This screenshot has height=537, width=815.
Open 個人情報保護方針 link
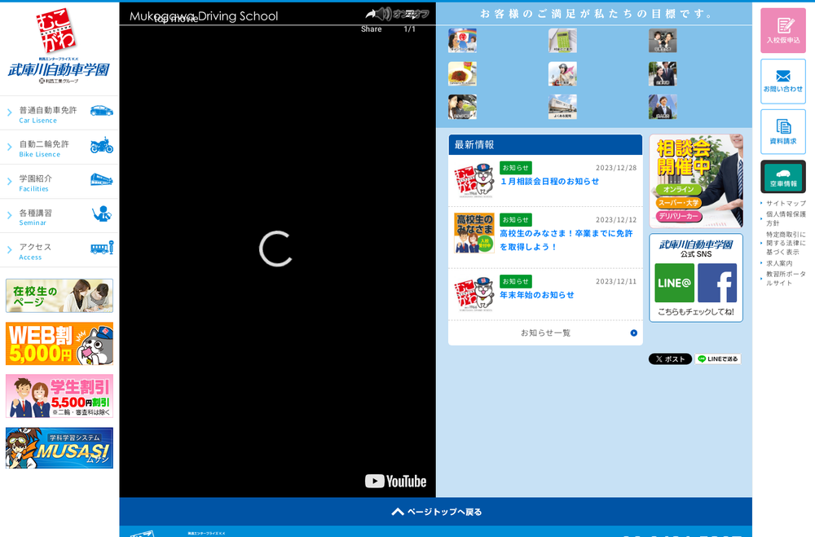786,218
